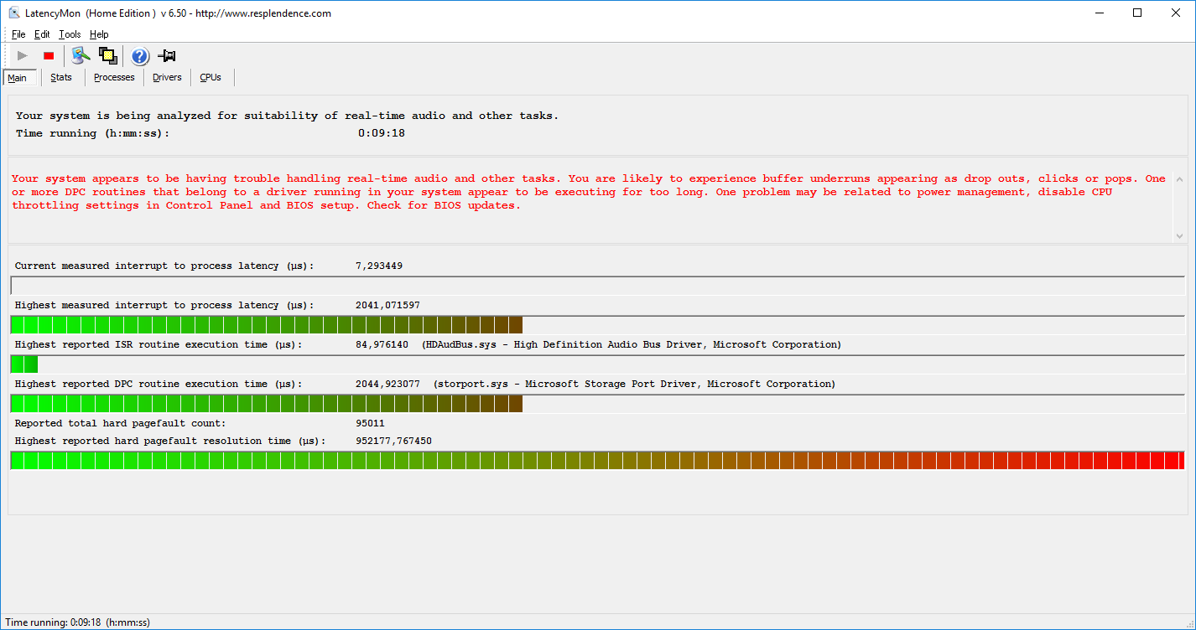Switch to the Stats tab
Viewport: 1196px width, 630px height.
[x=61, y=77]
